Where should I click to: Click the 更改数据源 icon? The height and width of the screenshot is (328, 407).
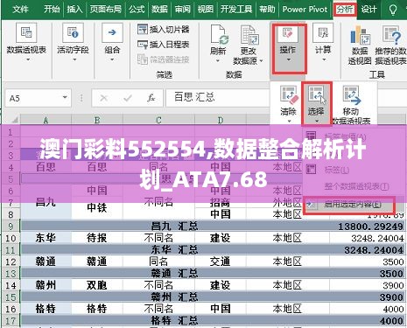(x=249, y=35)
